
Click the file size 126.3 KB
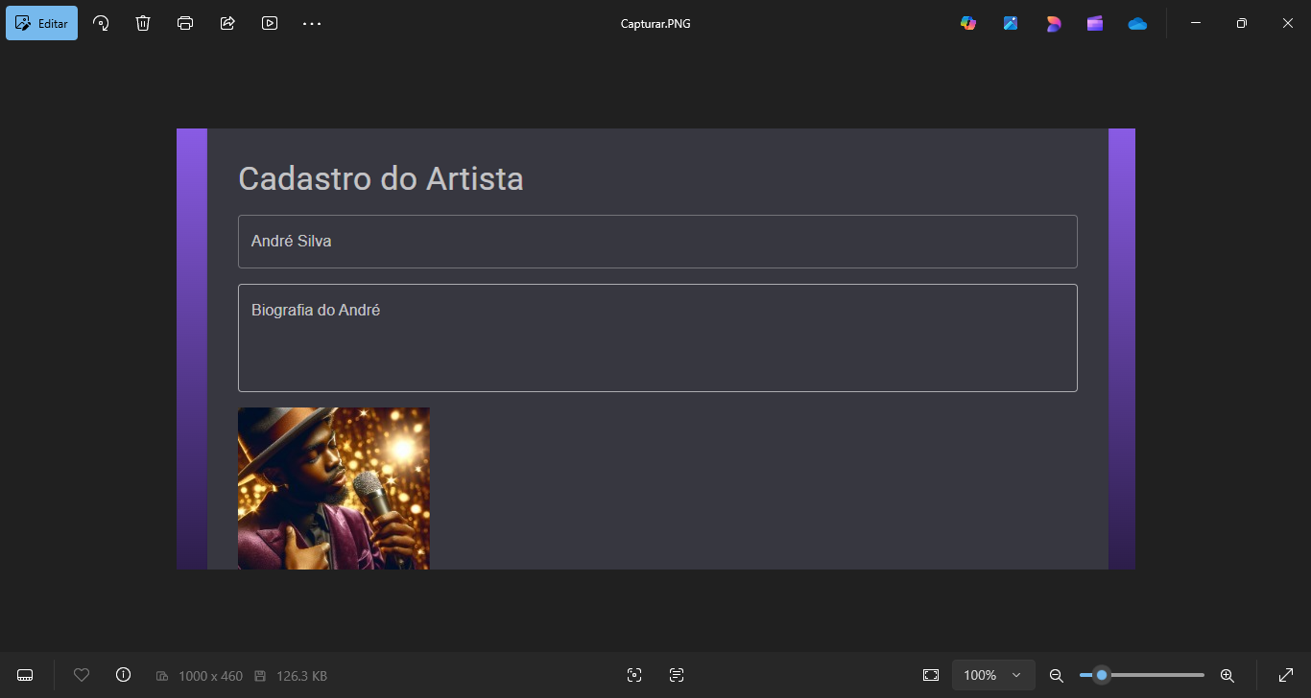coord(301,676)
